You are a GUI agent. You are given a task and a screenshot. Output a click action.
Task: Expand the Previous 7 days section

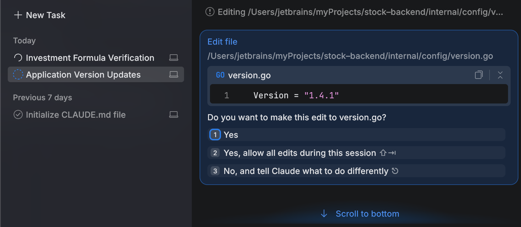point(42,97)
